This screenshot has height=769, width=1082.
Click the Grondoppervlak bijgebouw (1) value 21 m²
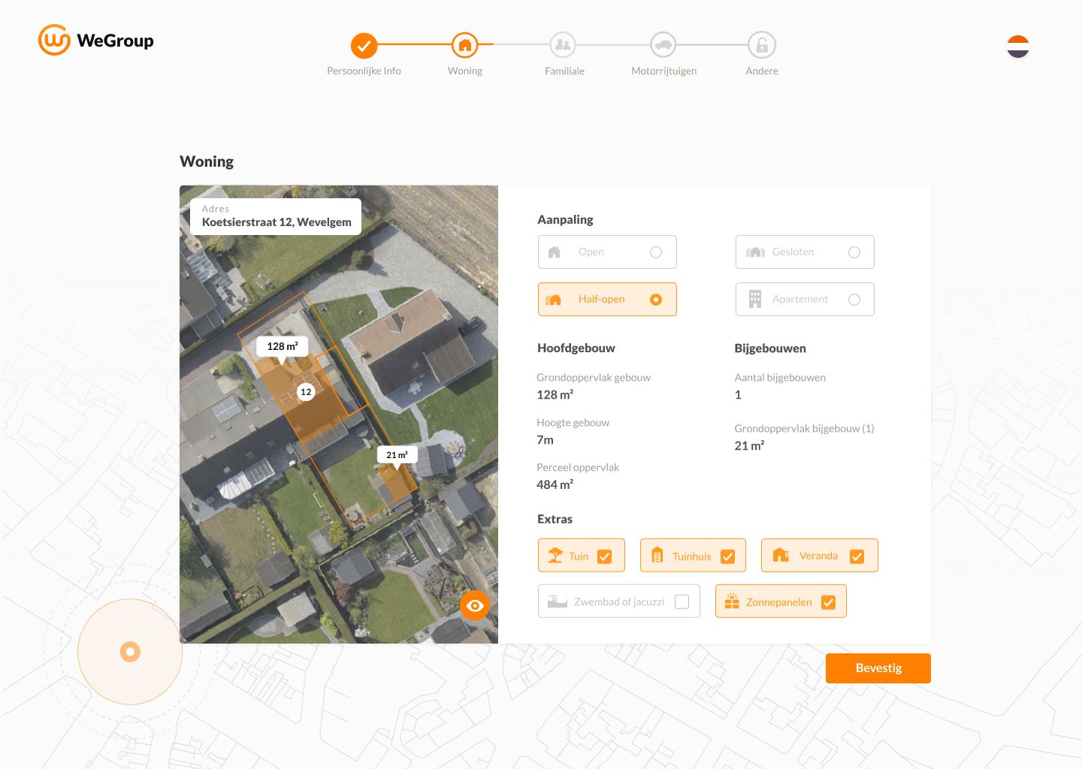coord(749,446)
